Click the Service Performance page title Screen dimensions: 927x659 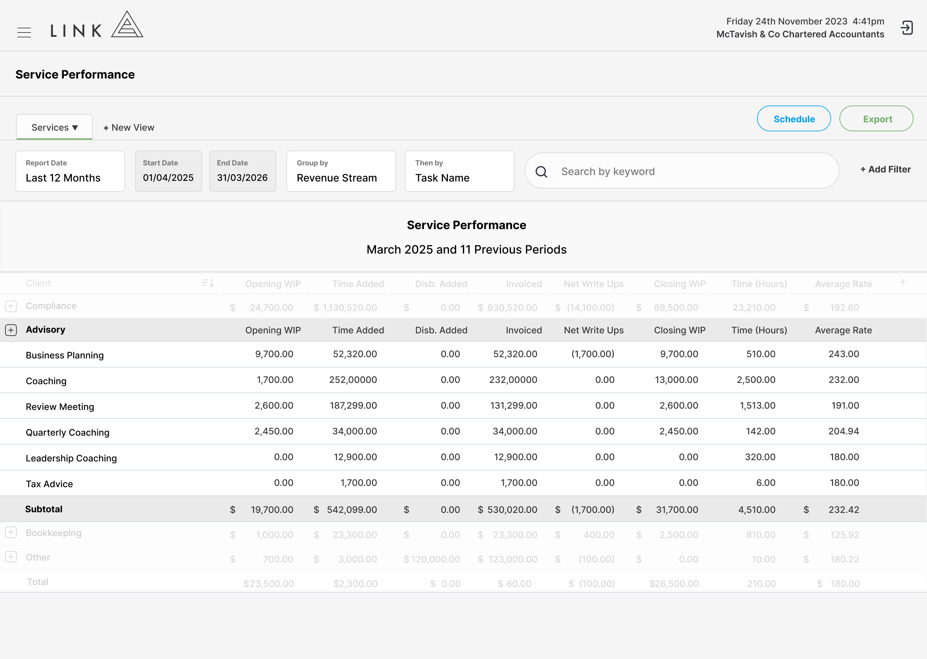[x=75, y=74]
